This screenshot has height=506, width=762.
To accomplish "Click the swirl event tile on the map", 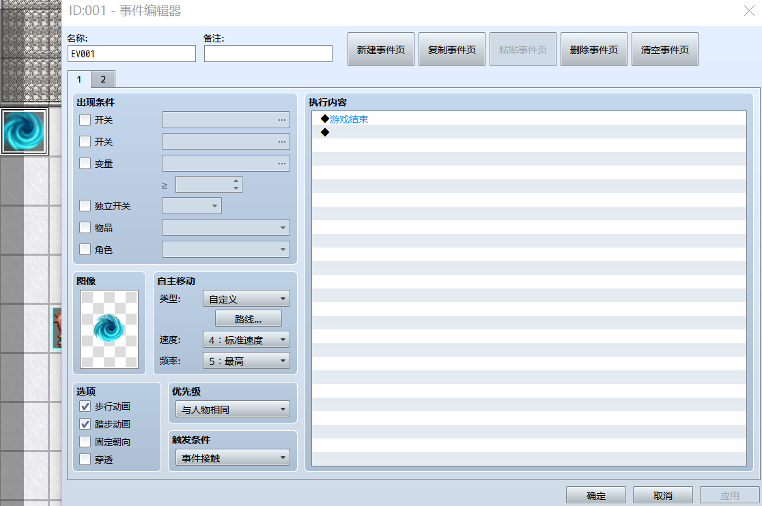I will [24, 132].
